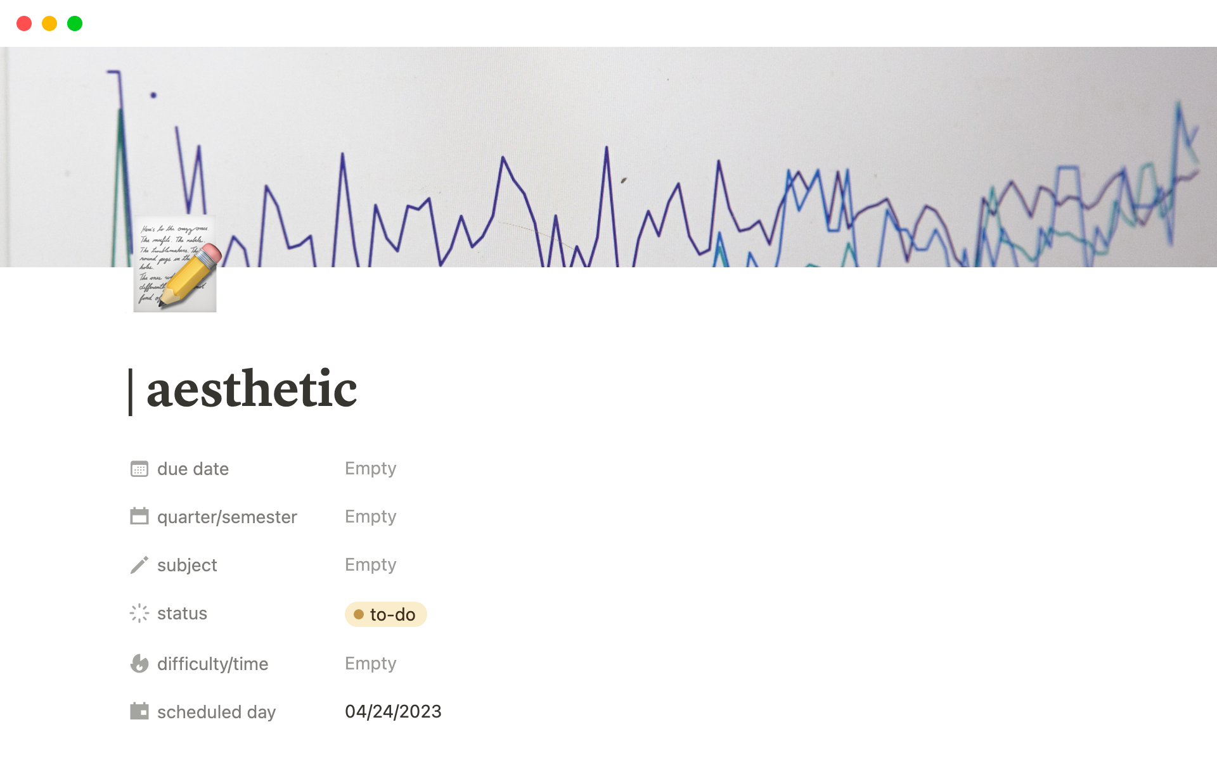Open the to-do status dropdown
Image resolution: width=1217 pixels, height=760 pixels.
[x=385, y=614]
